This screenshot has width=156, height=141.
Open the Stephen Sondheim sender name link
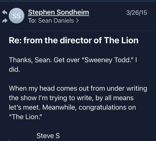tap(58, 12)
